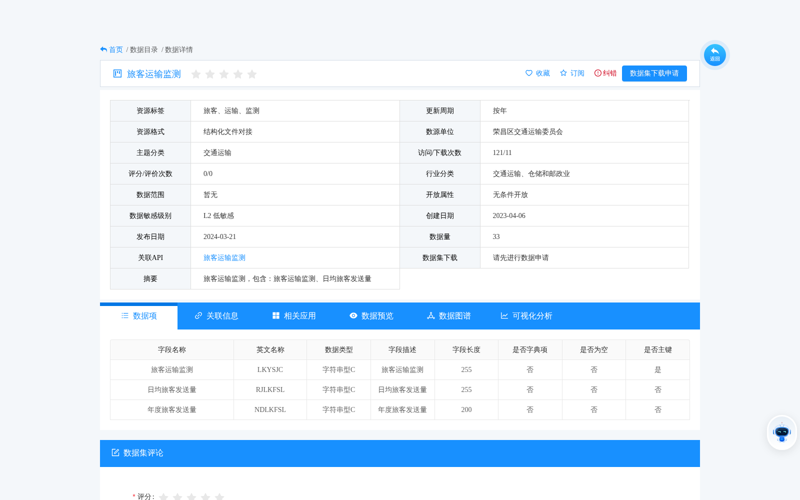
Task: Click the round 返回 back button
Action: (714, 55)
